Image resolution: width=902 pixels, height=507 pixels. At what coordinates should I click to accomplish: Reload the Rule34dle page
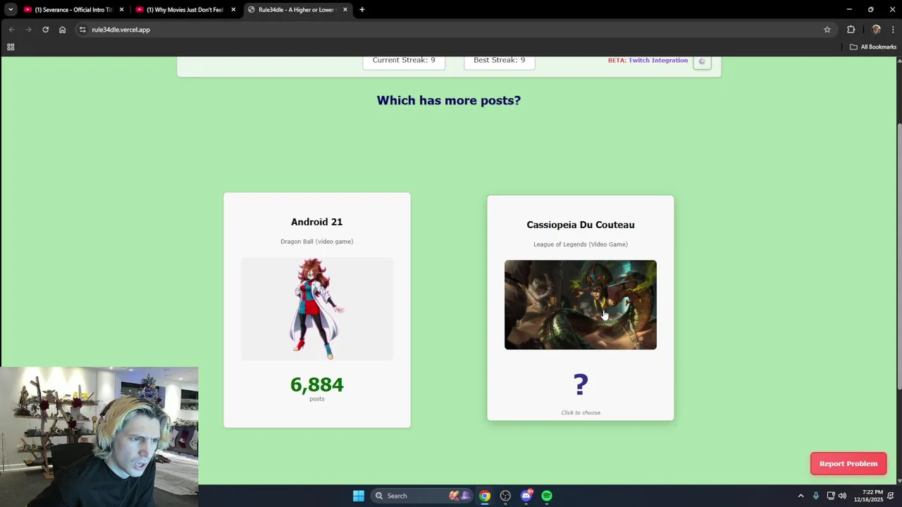(x=45, y=30)
